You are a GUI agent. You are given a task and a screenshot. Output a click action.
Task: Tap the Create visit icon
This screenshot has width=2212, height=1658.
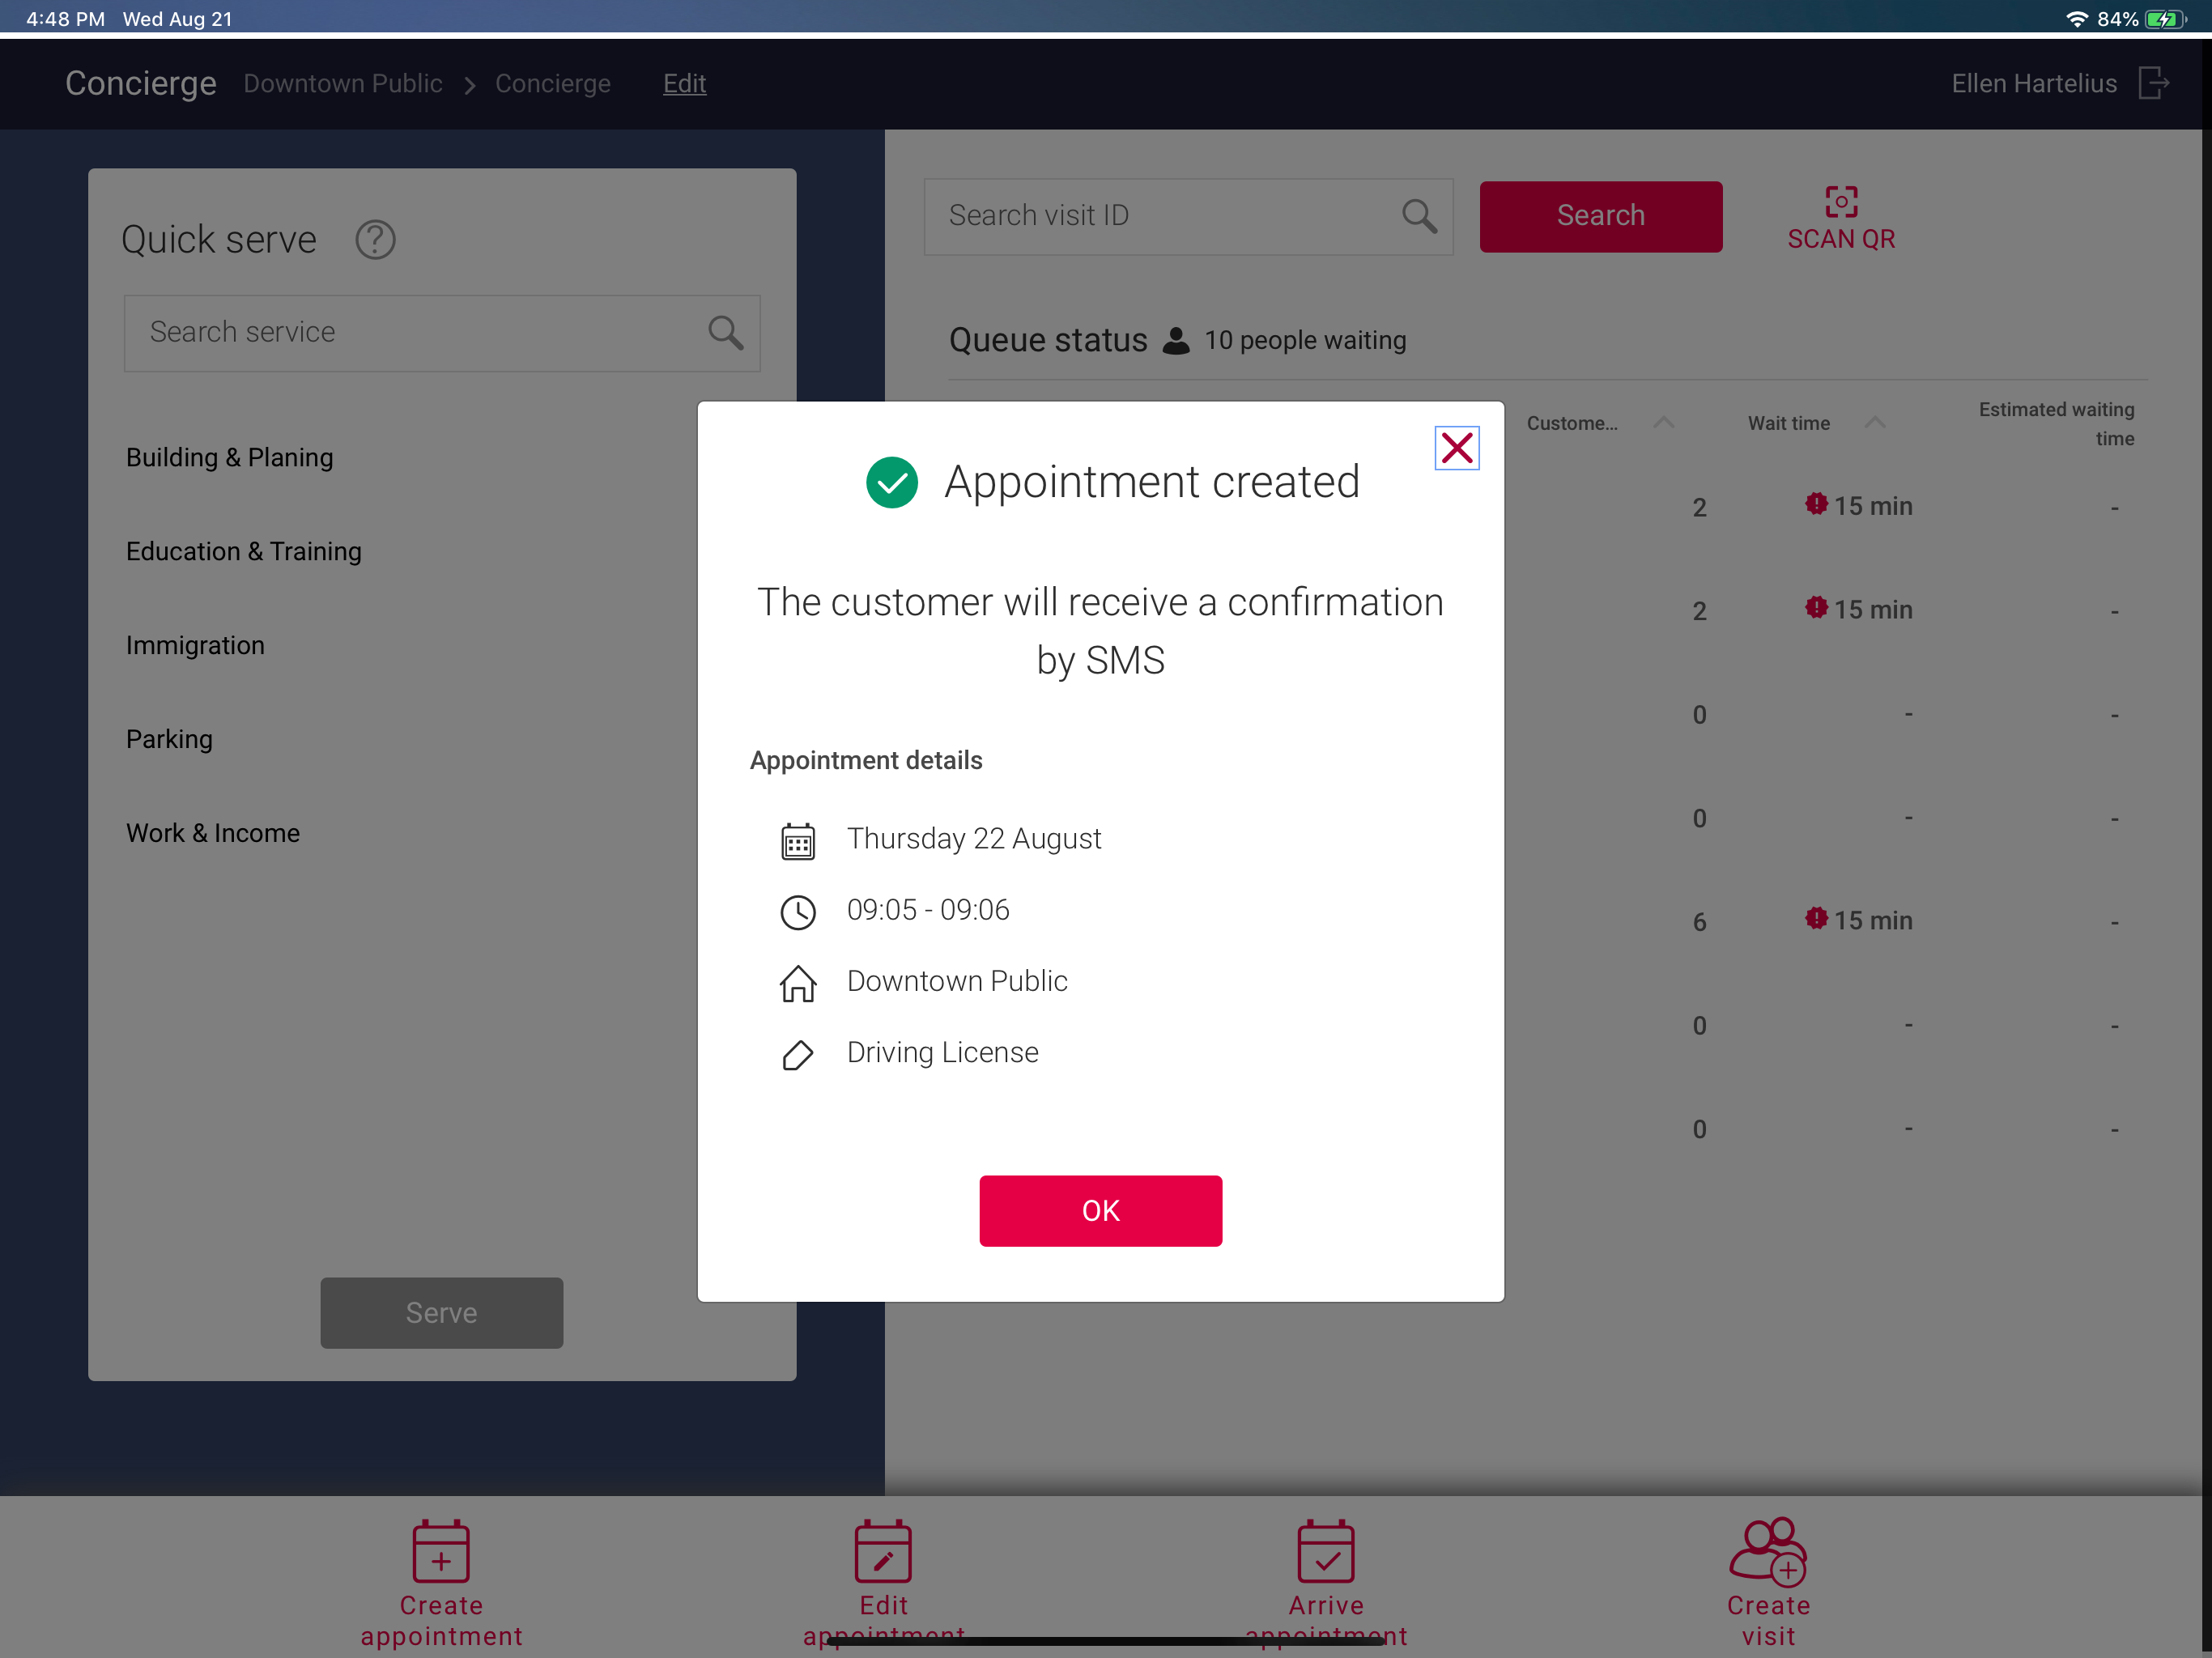click(x=1767, y=1551)
